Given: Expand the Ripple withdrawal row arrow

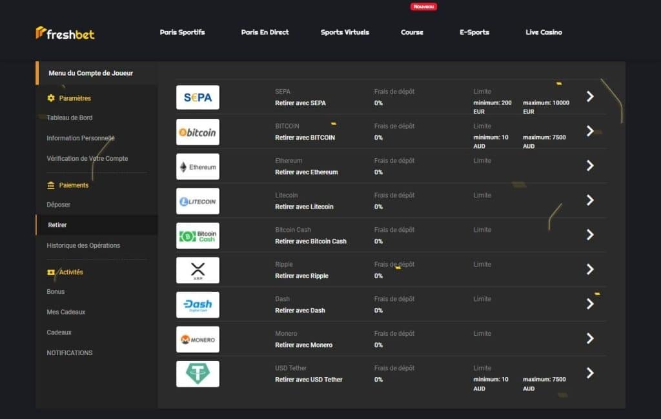Looking at the screenshot, I should pyautogui.click(x=590, y=269).
